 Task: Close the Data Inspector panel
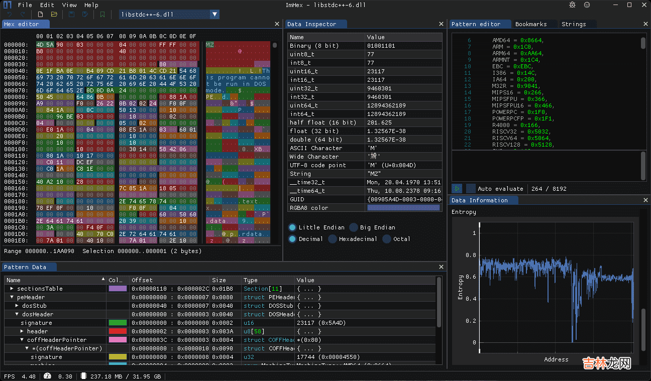441,24
